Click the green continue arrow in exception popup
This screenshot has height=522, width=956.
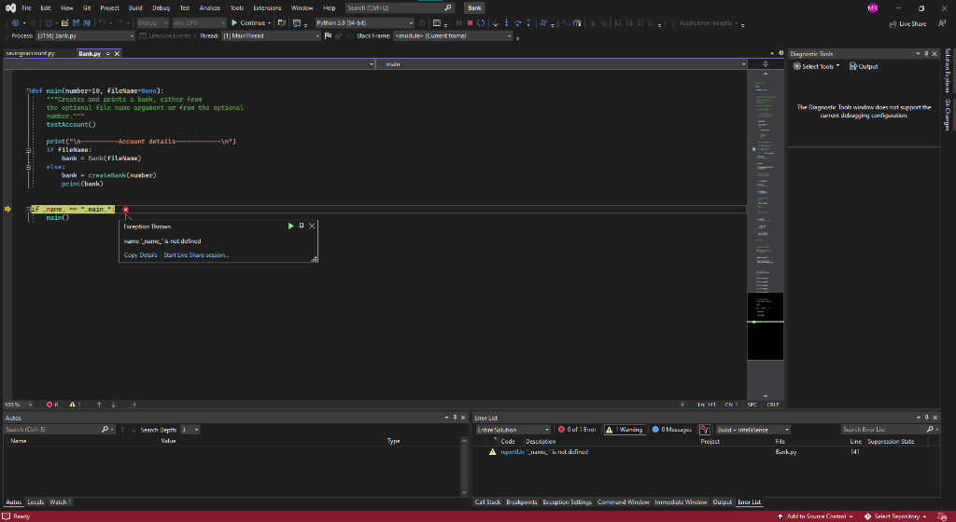point(291,226)
